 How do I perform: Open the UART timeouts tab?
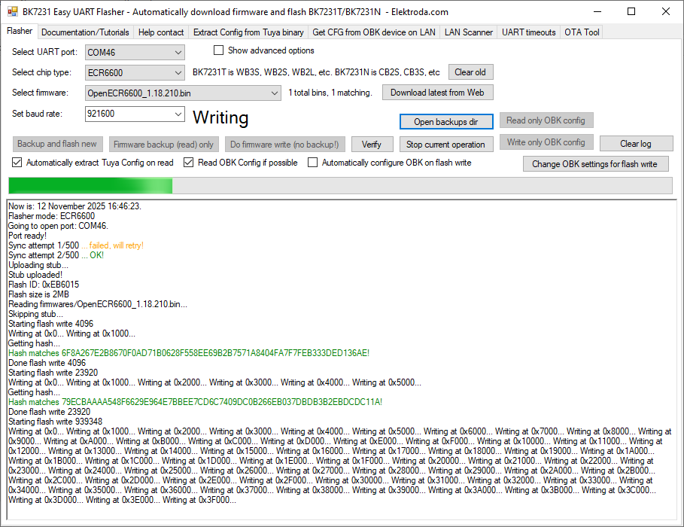[529, 32]
